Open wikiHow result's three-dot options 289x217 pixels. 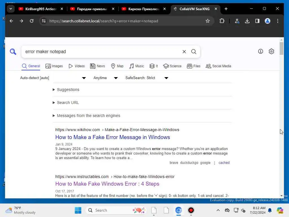214,163
